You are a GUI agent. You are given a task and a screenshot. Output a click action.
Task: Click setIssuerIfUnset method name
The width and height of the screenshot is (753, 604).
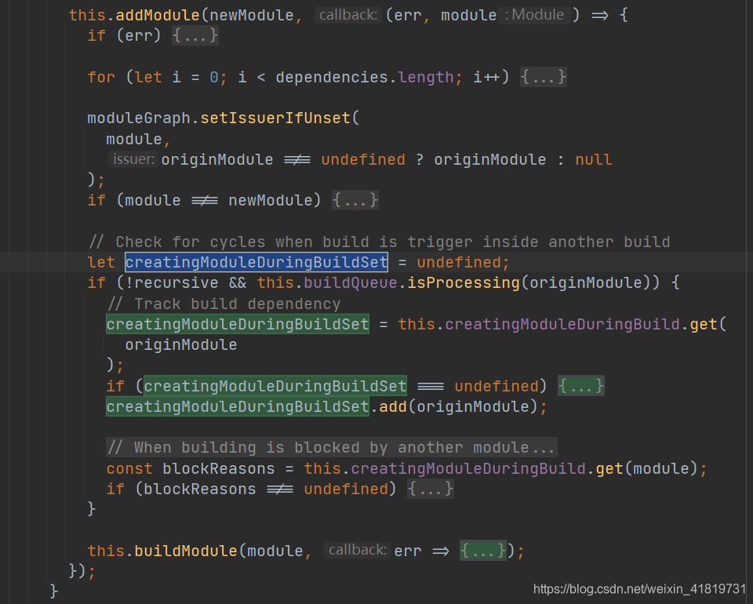[275, 118]
